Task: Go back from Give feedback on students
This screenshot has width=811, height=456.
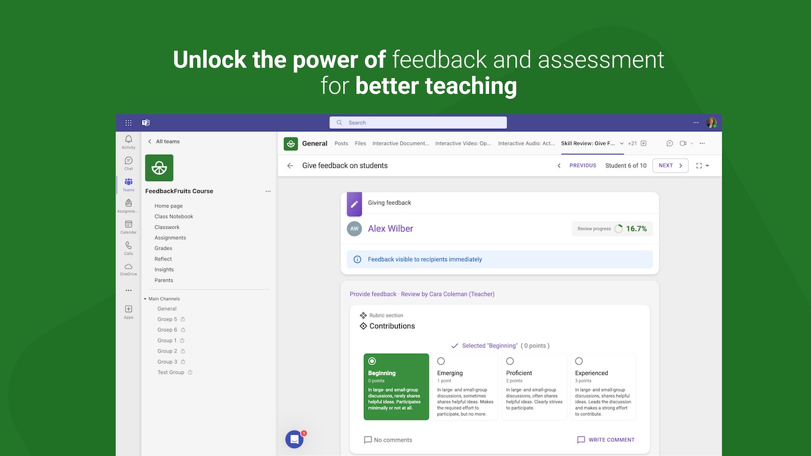Action: tap(290, 166)
